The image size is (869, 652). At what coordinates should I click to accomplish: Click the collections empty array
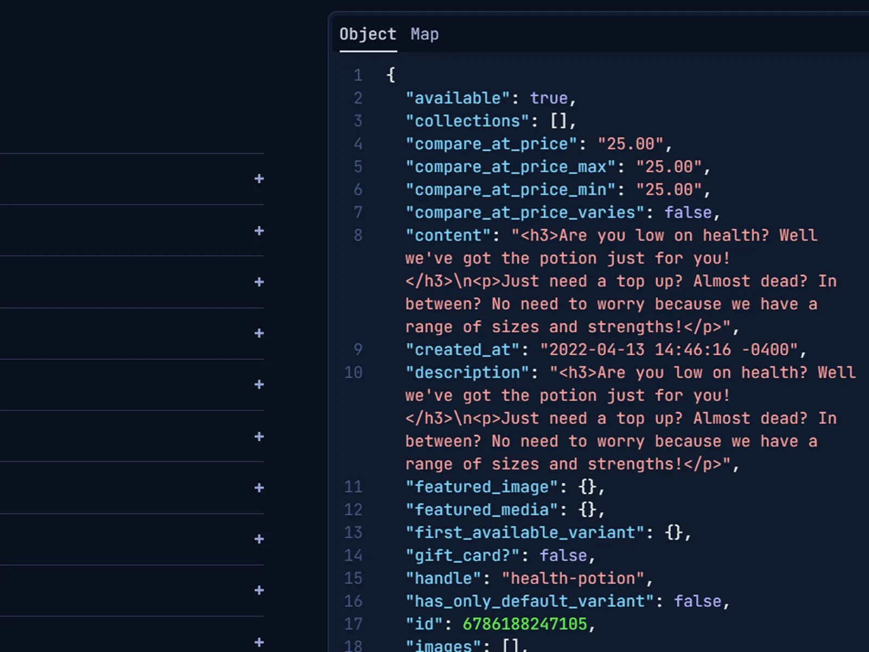[x=559, y=121]
